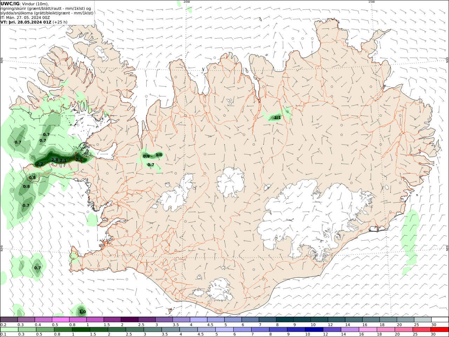Screen dimensions: 449x337
Task: Click the '0.2' label of the upper legend
Action: (3, 325)
